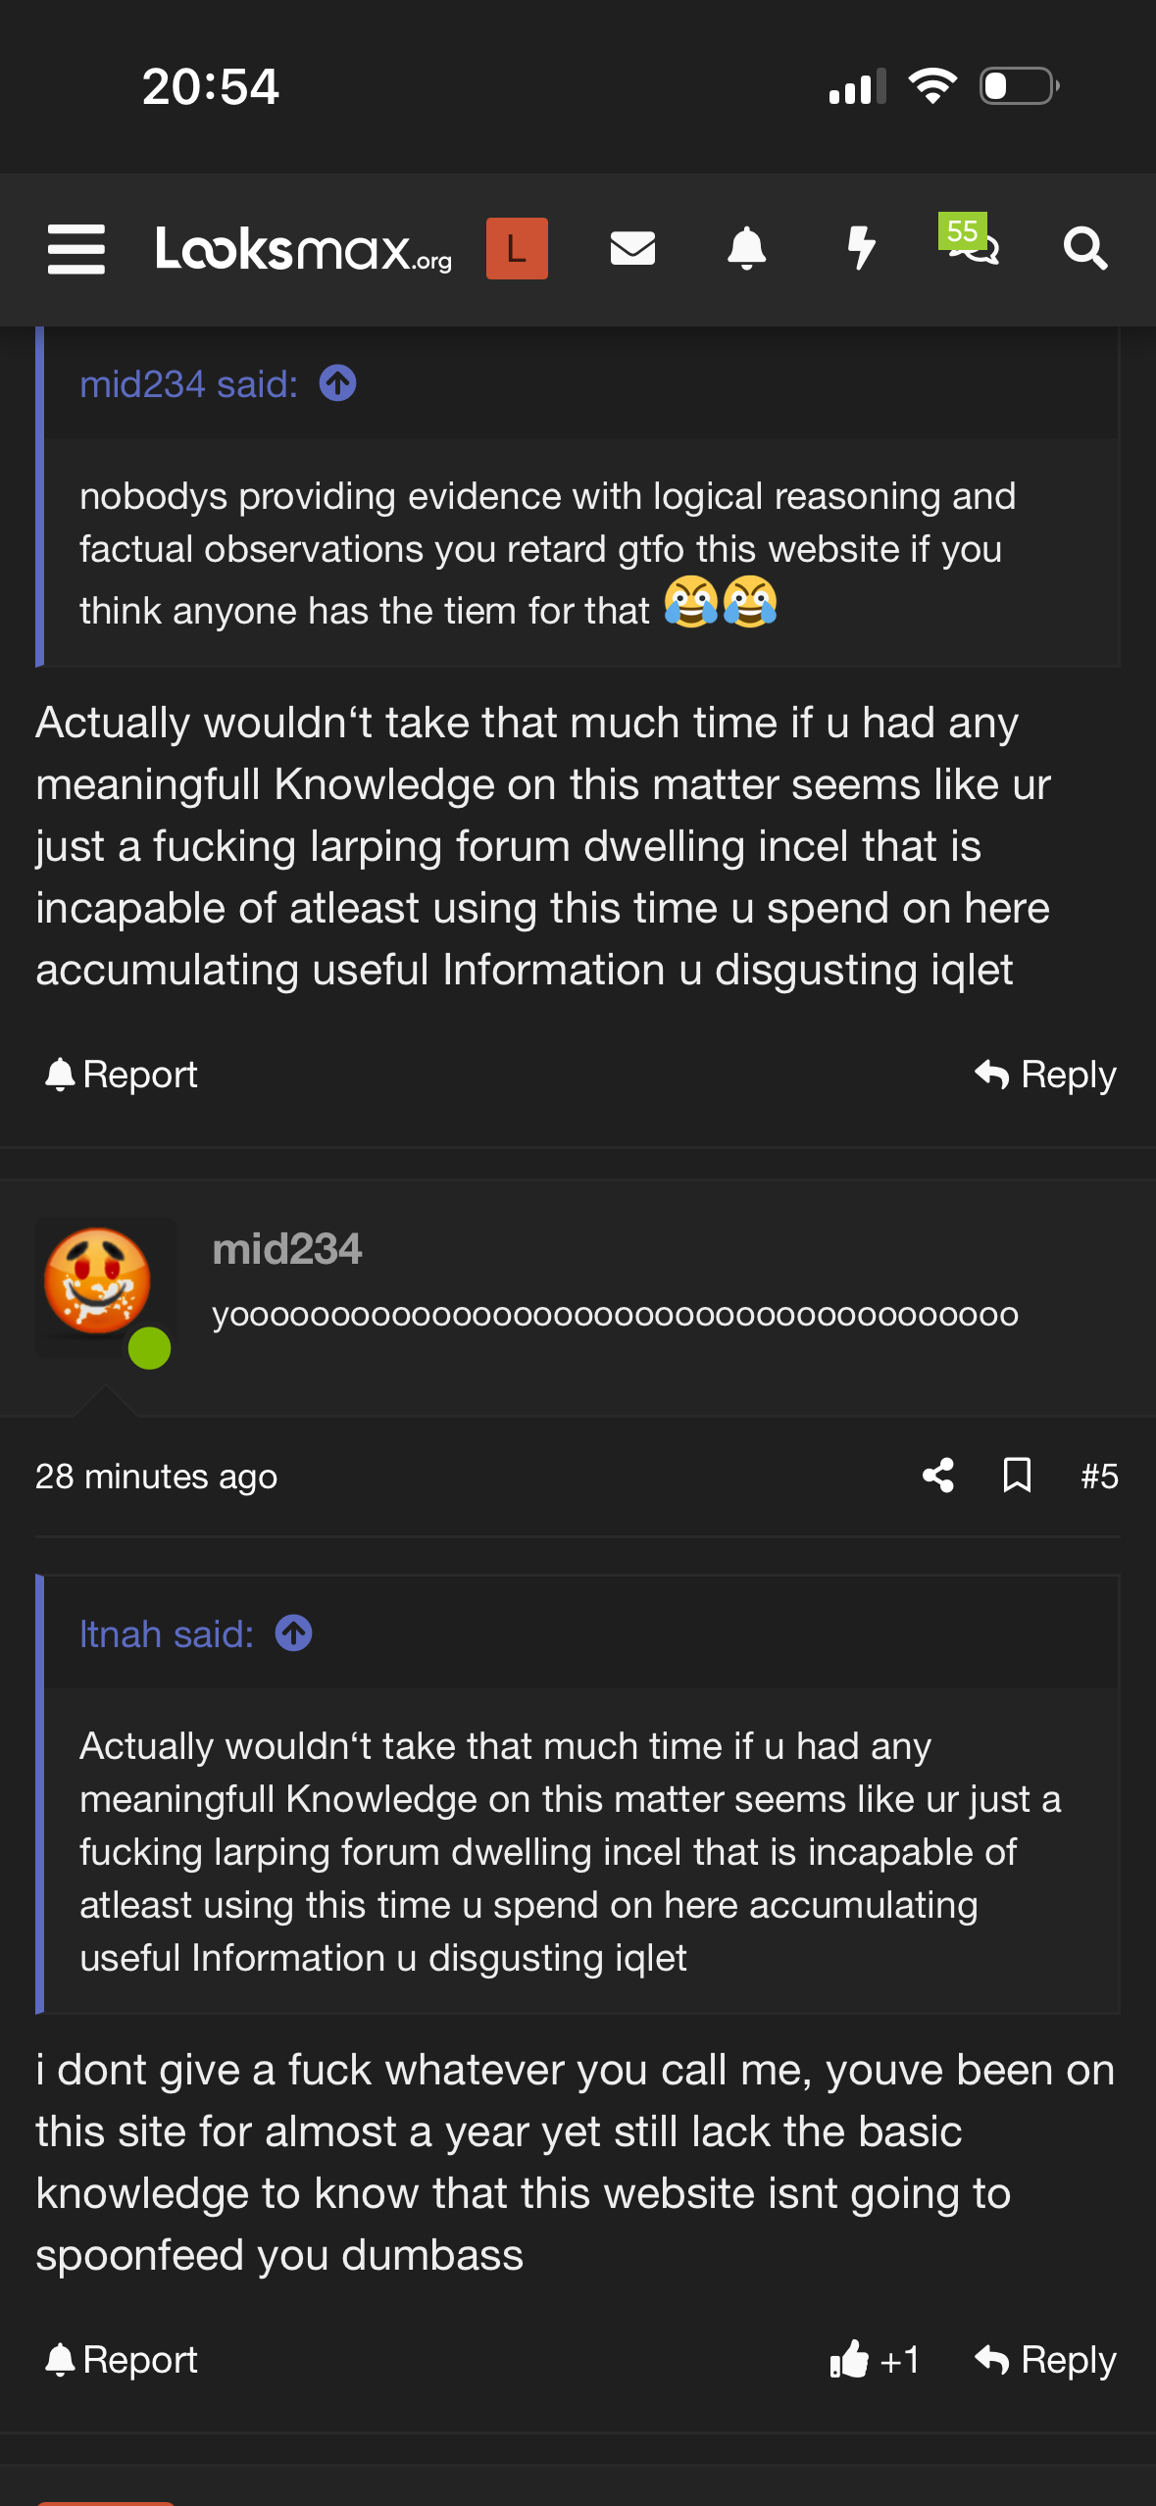Open mid234 username profile link
Image resolution: width=1156 pixels, height=2506 pixels.
coord(287,1249)
